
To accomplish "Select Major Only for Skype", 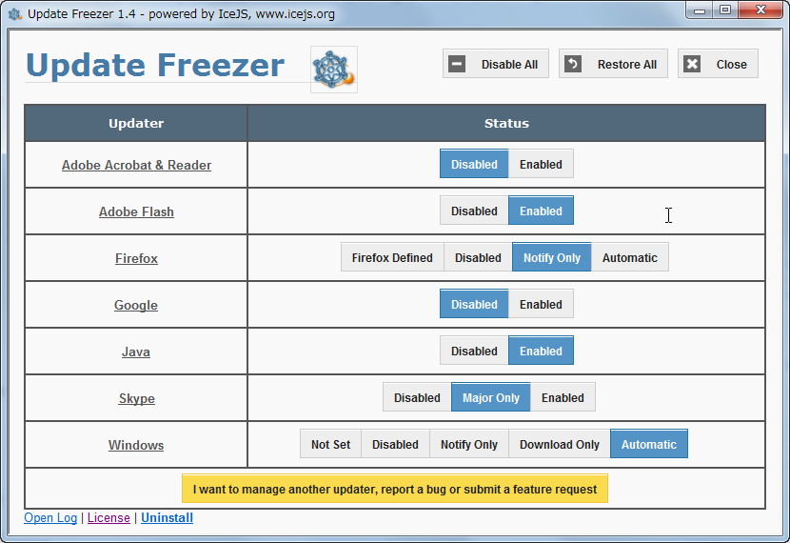I will click(491, 398).
